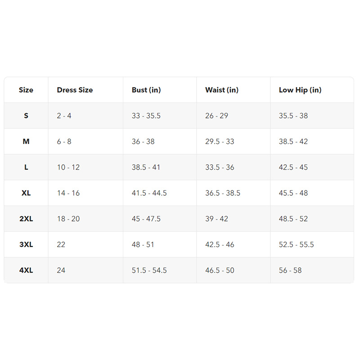Select the waist value 29.5 - 33

[220, 141]
